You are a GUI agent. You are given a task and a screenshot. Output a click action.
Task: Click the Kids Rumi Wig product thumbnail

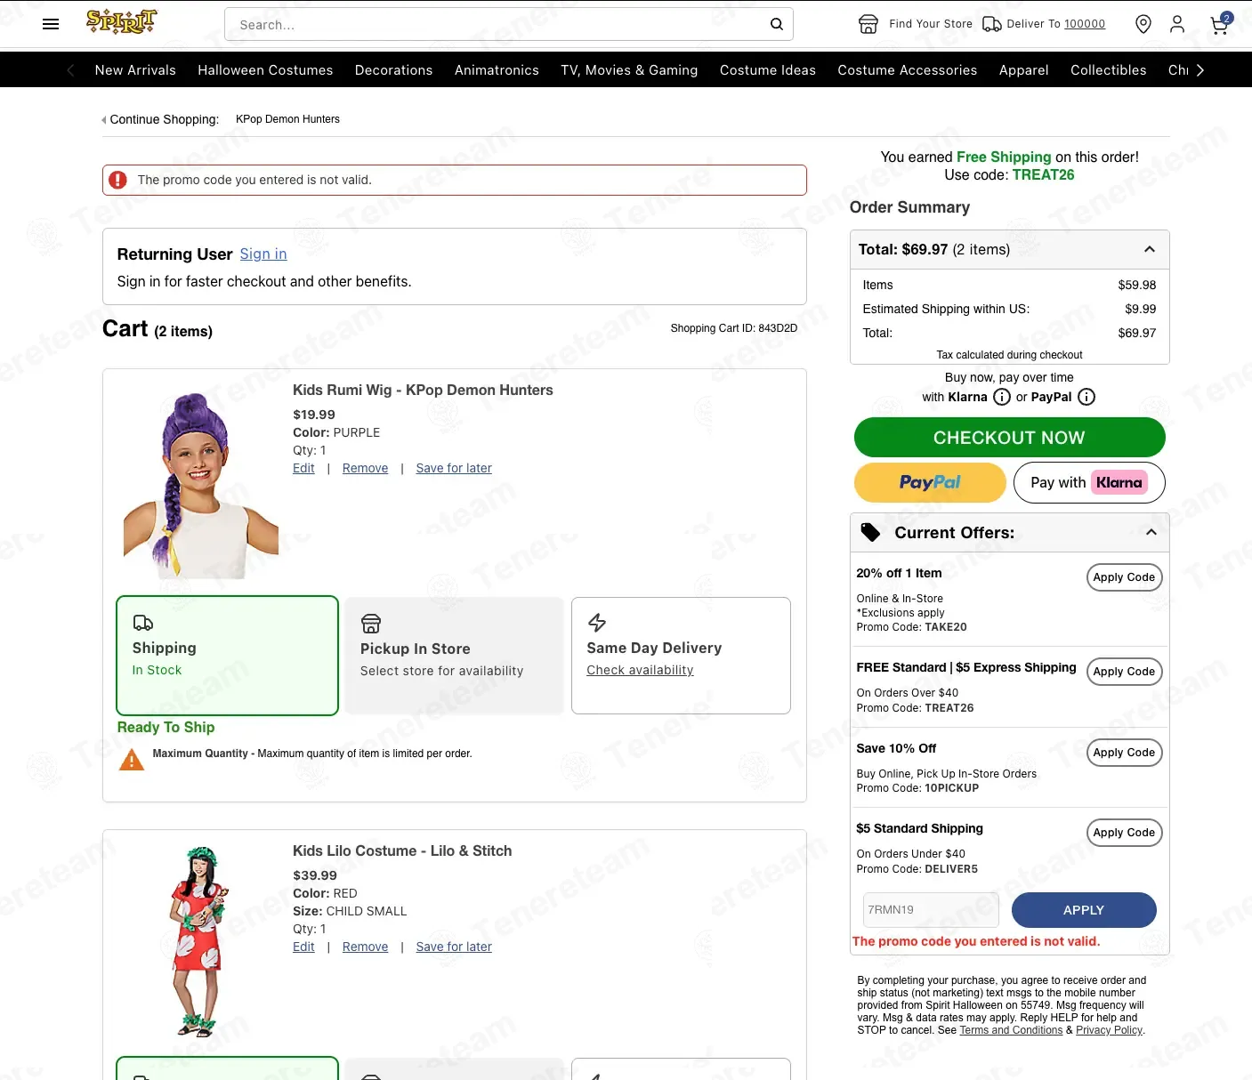click(x=201, y=485)
